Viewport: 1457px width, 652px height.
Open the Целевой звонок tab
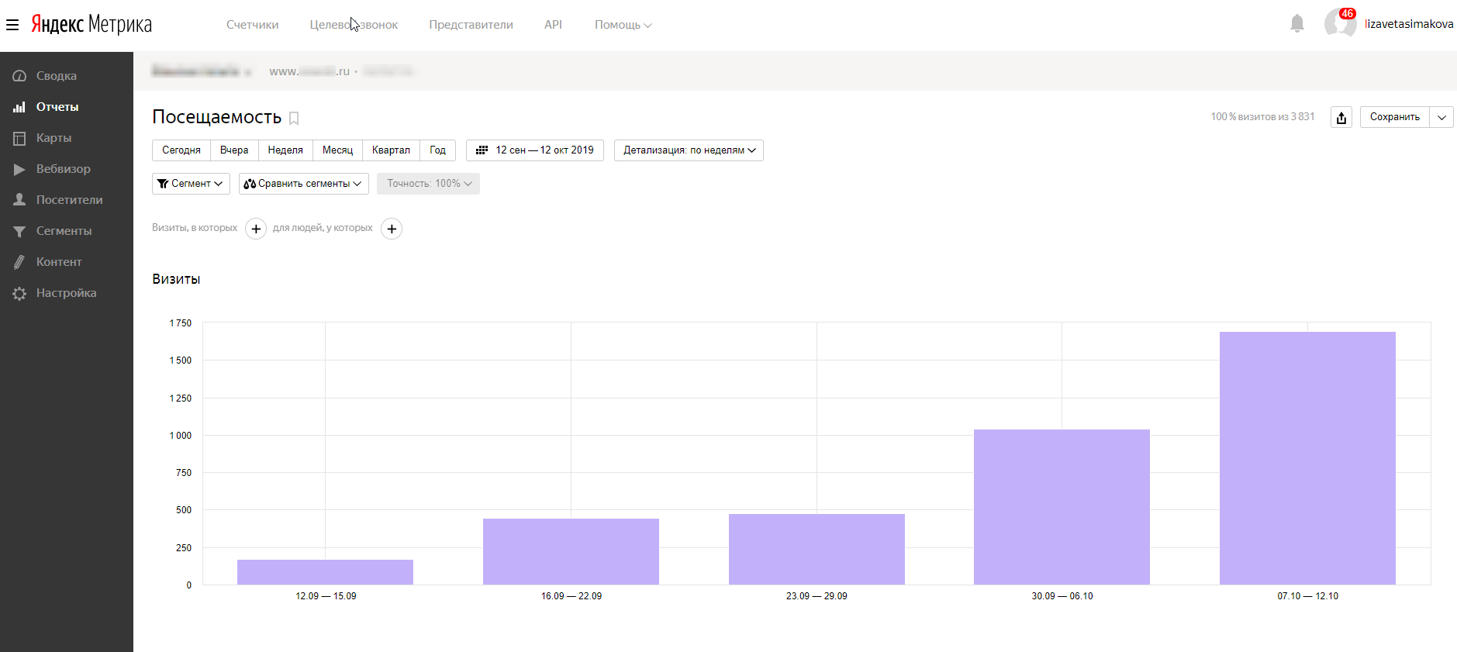[x=354, y=25]
